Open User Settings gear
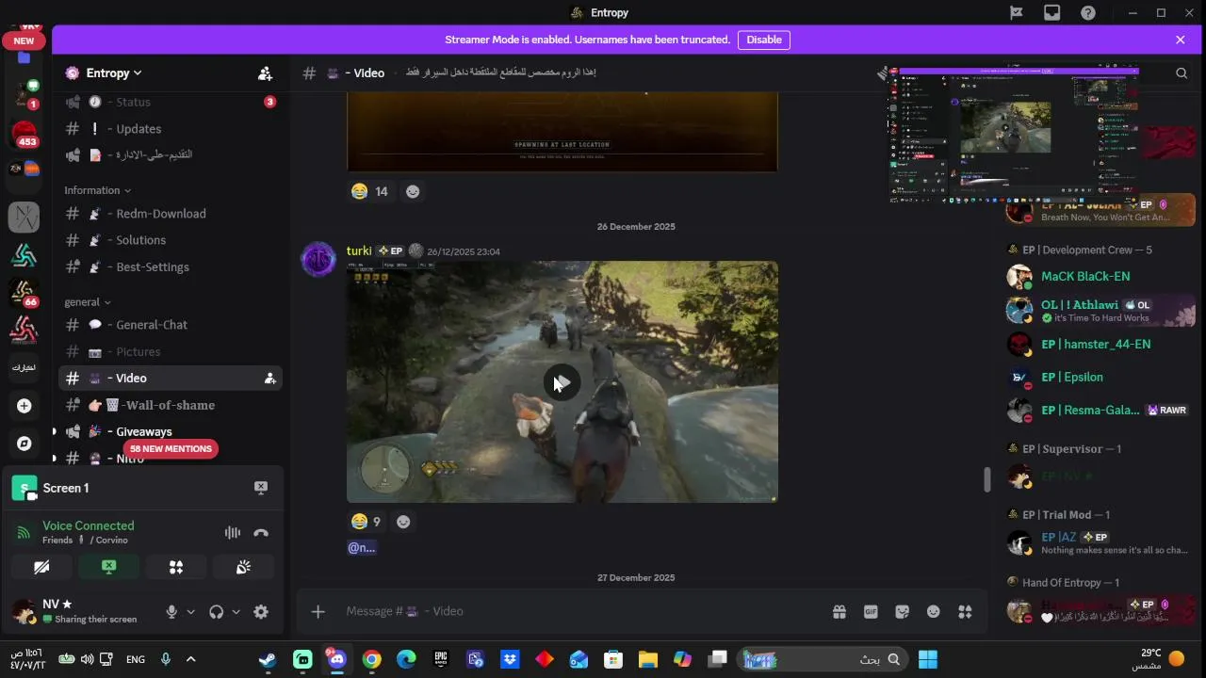The width and height of the screenshot is (1206, 678). point(261,612)
